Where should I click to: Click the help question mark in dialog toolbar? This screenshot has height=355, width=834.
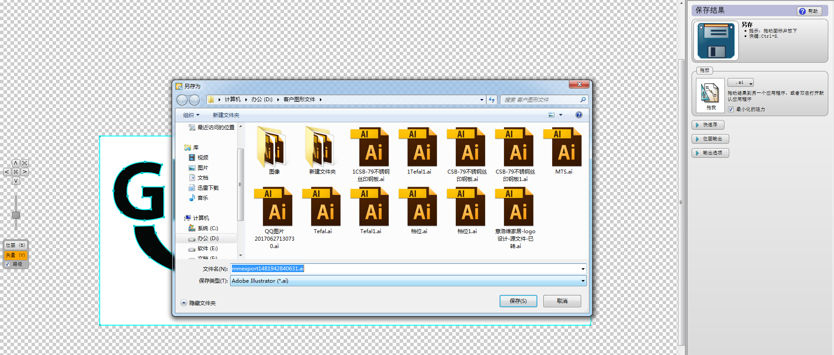pyautogui.click(x=578, y=115)
